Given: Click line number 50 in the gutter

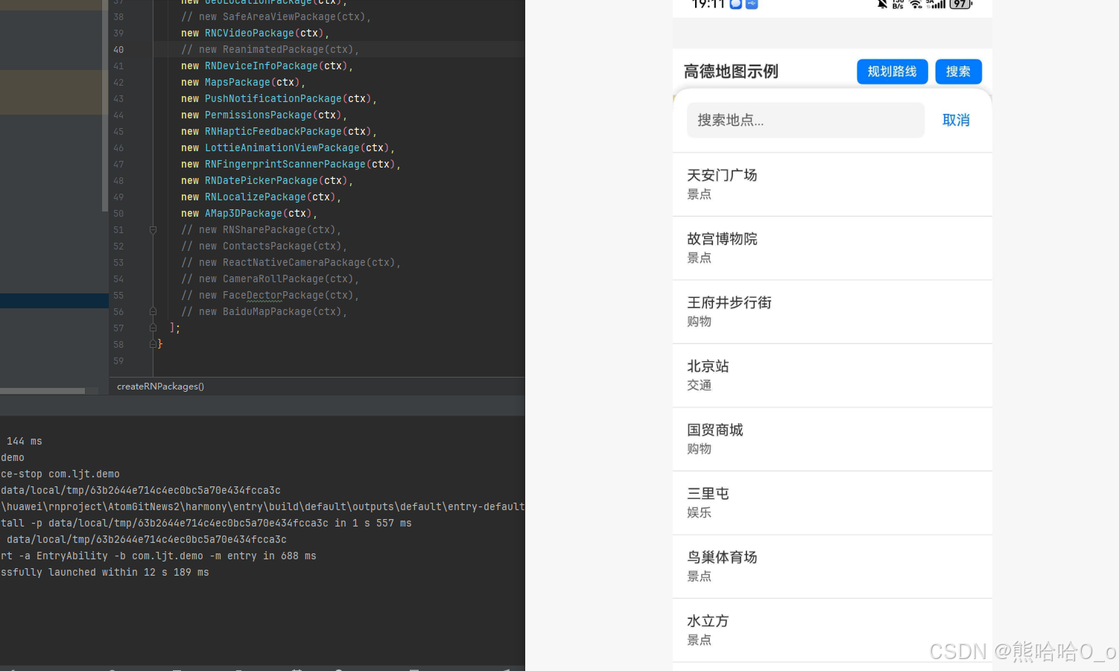Looking at the screenshot, I should click(x=118, y=214).
